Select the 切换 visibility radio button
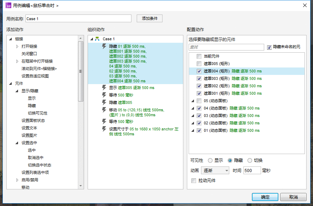This screenshot has width=313, height=206. point(250,160)
